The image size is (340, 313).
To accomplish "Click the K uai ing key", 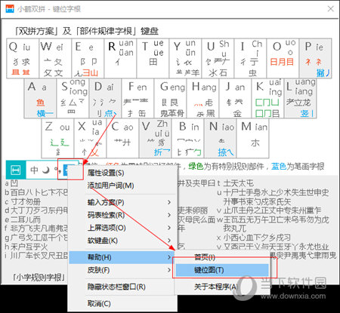I will 267,98.
